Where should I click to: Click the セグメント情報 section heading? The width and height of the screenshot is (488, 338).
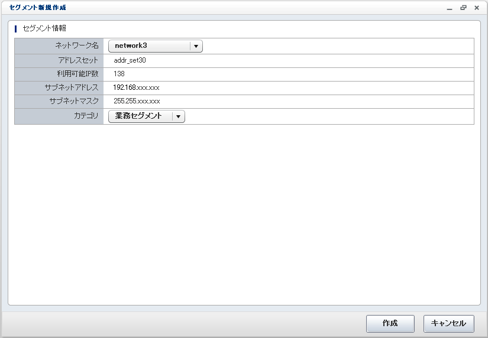44,28
